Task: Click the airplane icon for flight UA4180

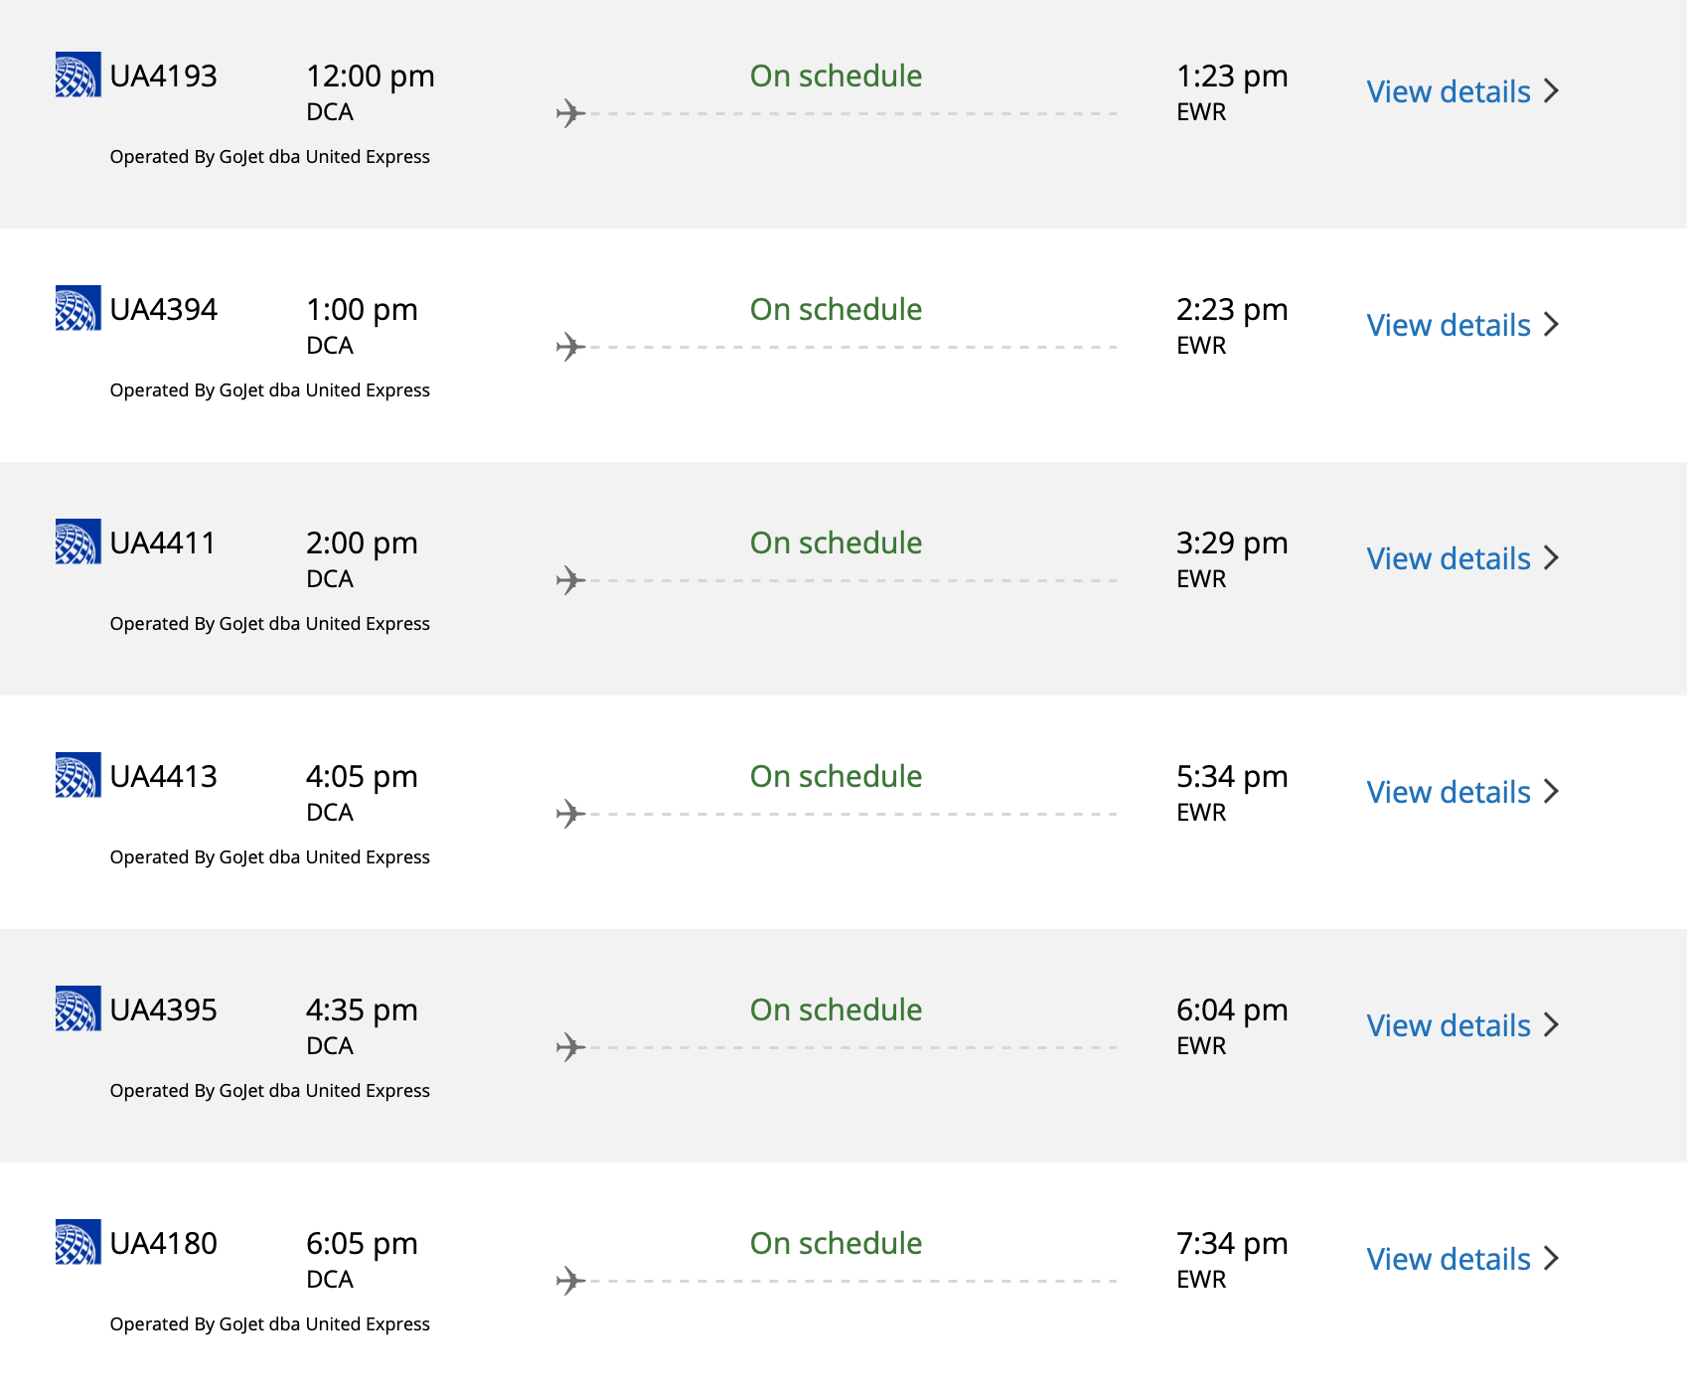Action: [571, 1280]
